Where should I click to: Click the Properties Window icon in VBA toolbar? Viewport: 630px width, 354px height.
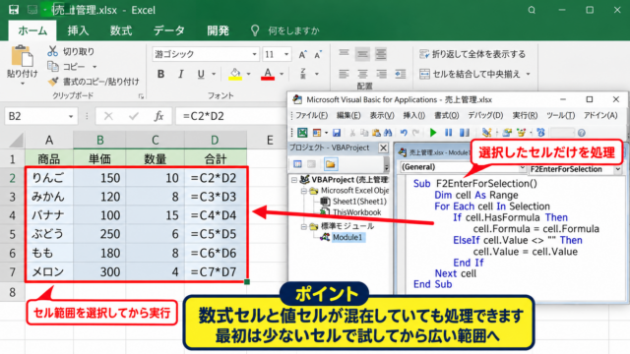[521, 133]
